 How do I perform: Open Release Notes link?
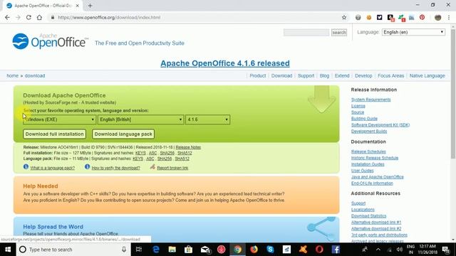click(188, 147)
